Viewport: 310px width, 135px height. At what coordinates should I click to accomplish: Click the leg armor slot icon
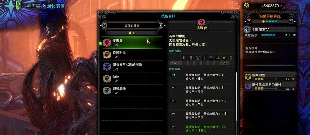(x=218, y=58)
